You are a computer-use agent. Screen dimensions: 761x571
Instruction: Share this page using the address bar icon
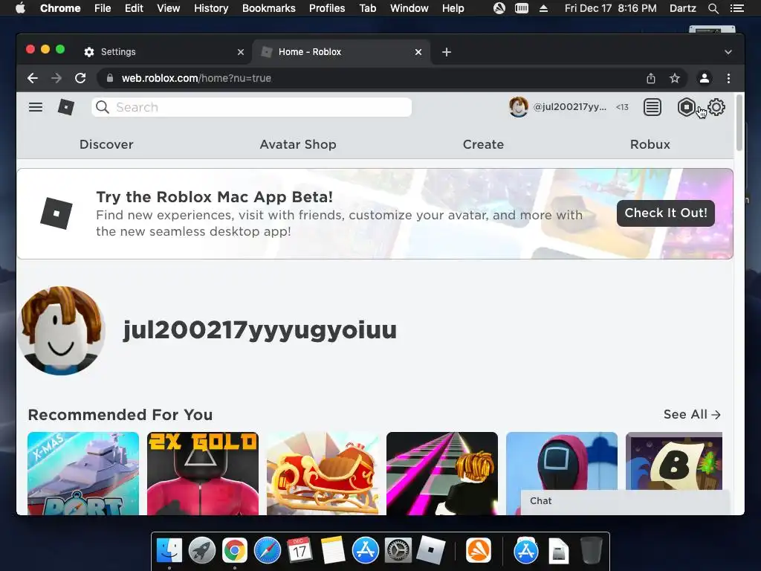(x=651, y=78)
